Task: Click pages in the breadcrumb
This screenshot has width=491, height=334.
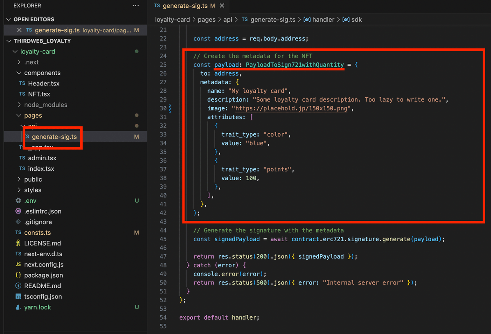Action: click(207, 19)
